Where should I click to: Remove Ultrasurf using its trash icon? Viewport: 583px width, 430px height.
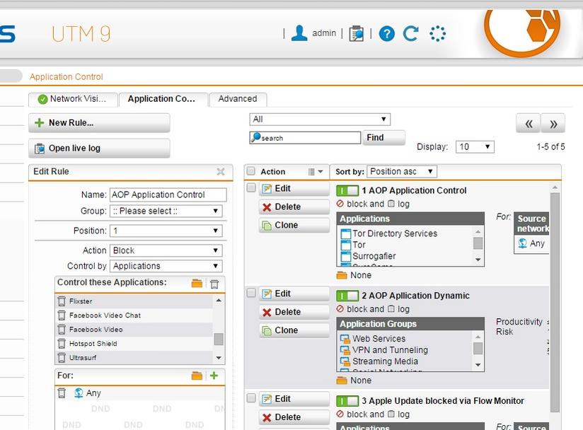[62, 358]
